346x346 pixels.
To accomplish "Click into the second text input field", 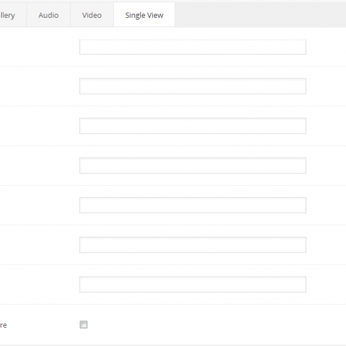I will [193, 86].
